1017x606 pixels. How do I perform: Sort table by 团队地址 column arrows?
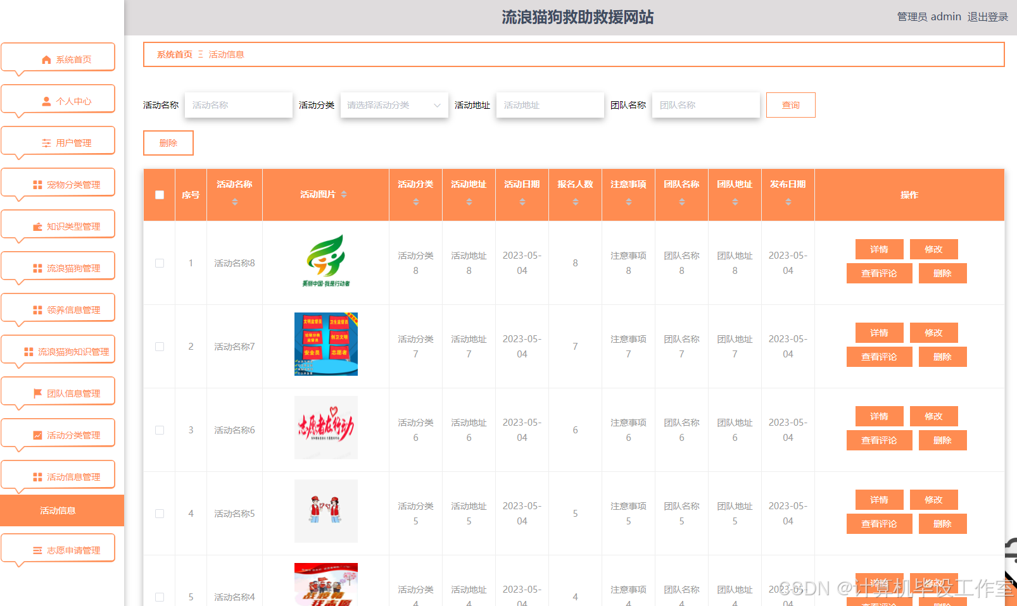735,202
